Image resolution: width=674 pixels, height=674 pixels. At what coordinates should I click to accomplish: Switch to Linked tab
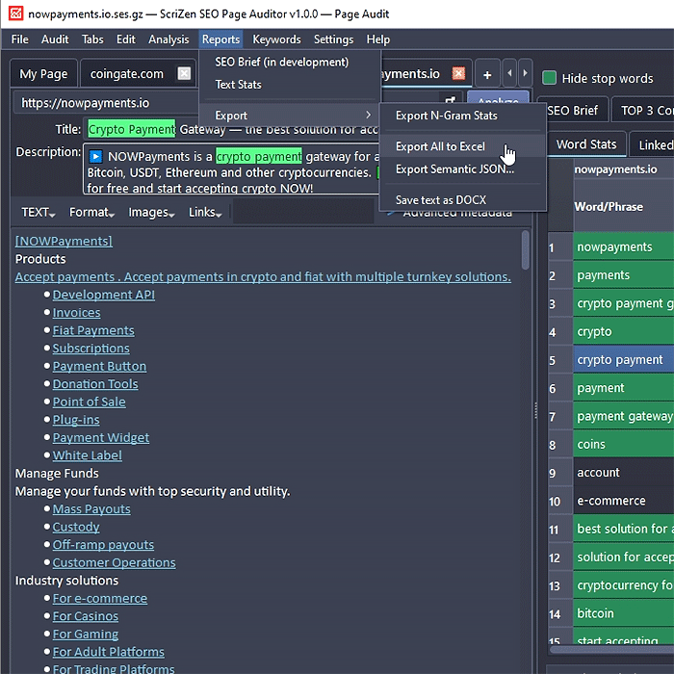pos(654,144)
